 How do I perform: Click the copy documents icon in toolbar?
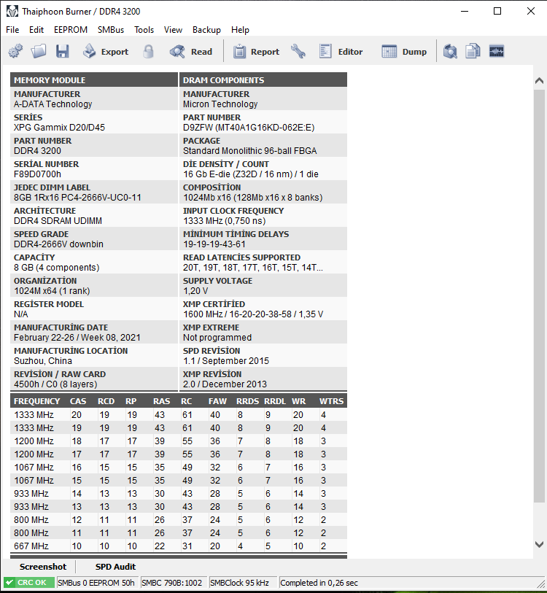click(x=473, y=51)
